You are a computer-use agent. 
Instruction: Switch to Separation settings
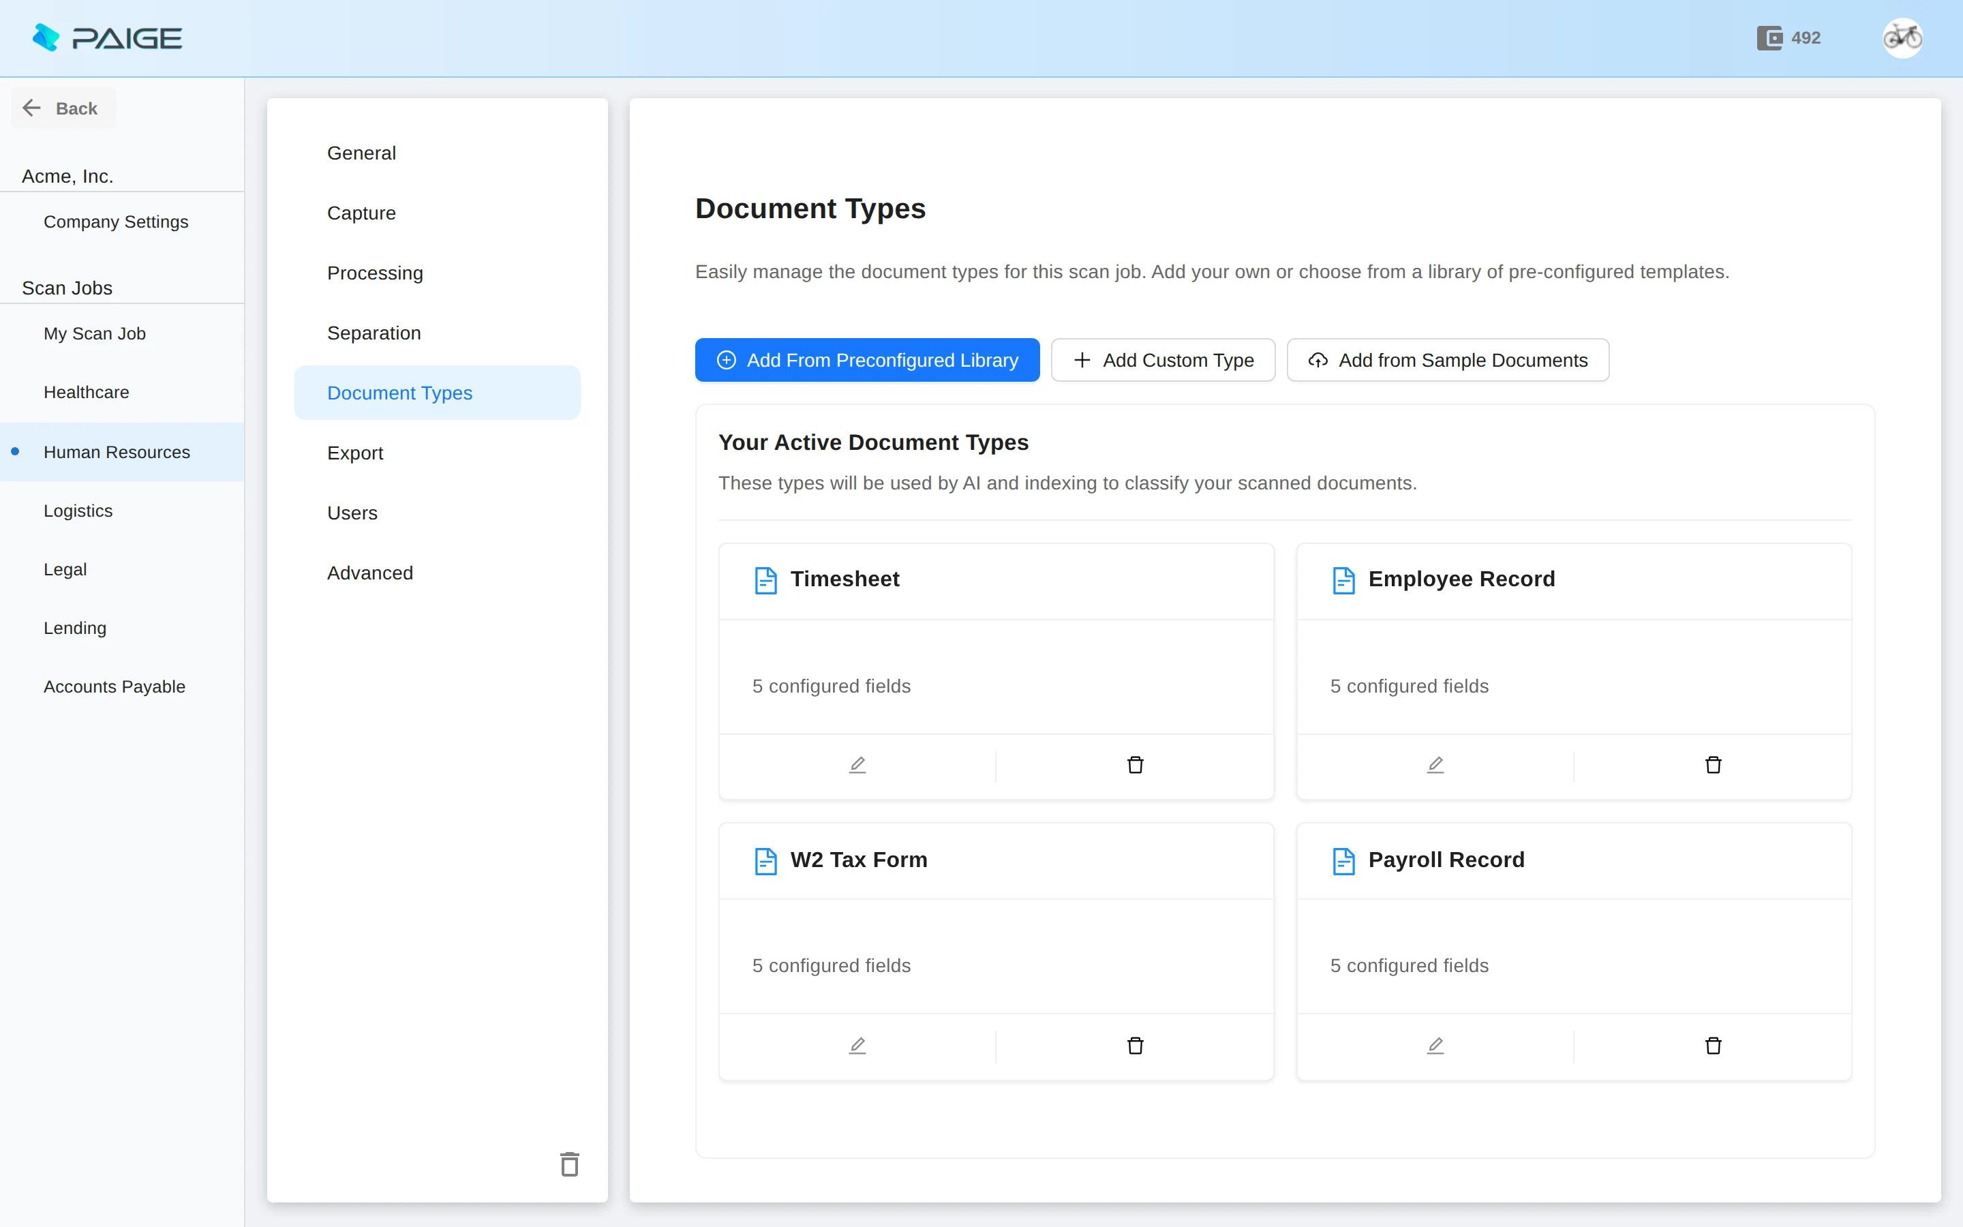[437, 333]
